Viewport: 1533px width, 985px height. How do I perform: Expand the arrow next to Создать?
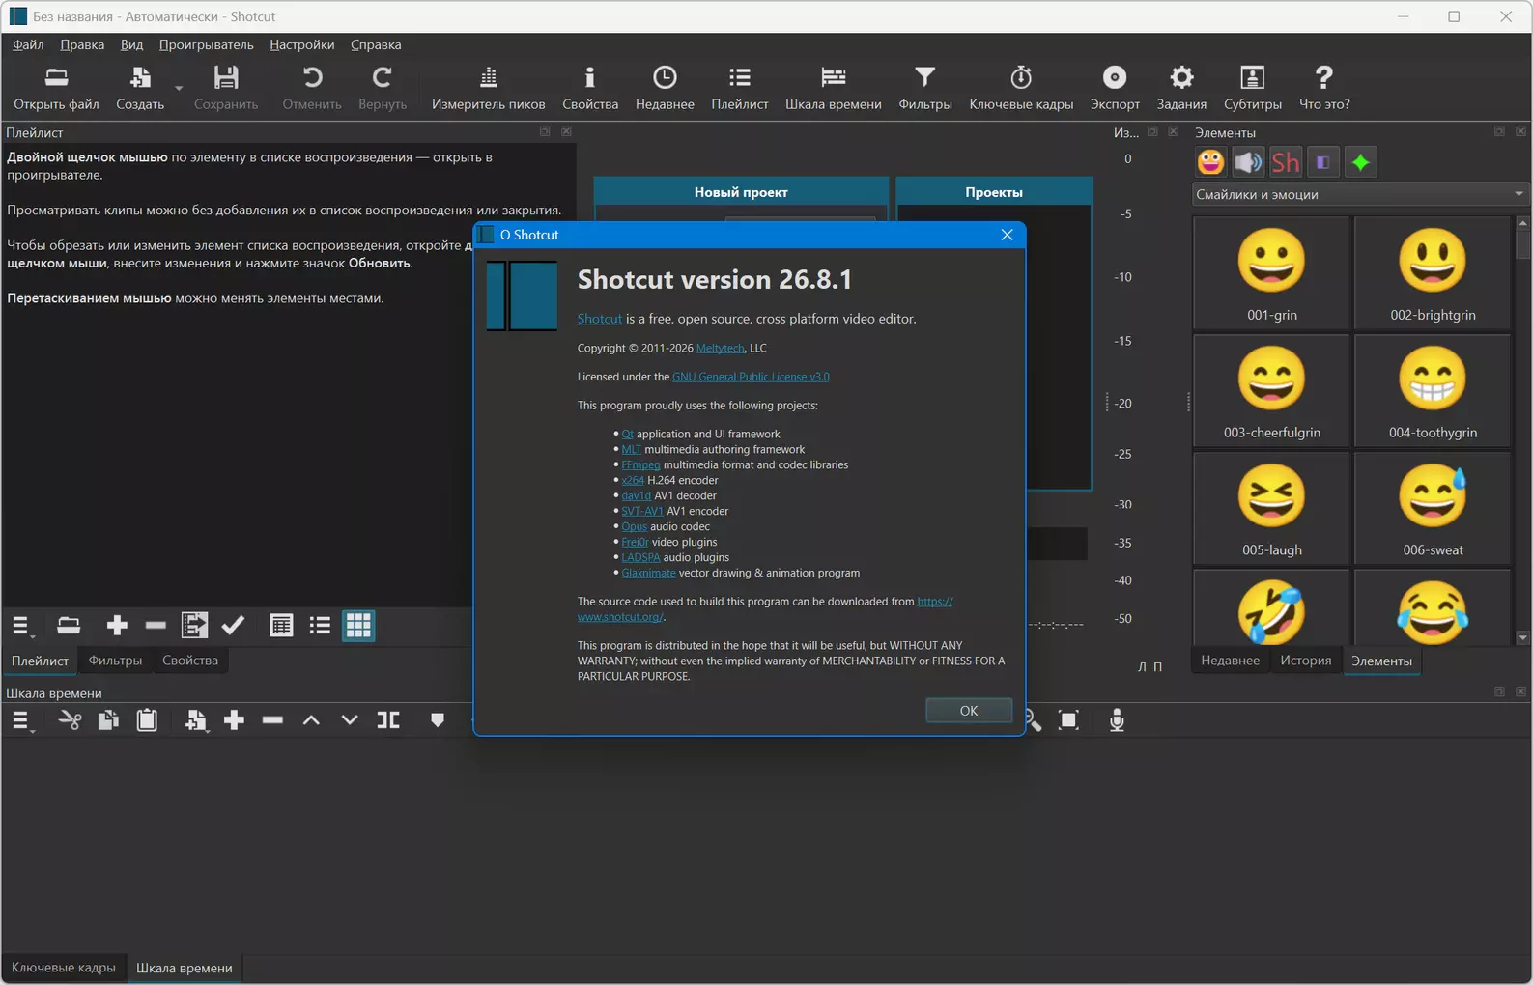click(x=179, y=89)
